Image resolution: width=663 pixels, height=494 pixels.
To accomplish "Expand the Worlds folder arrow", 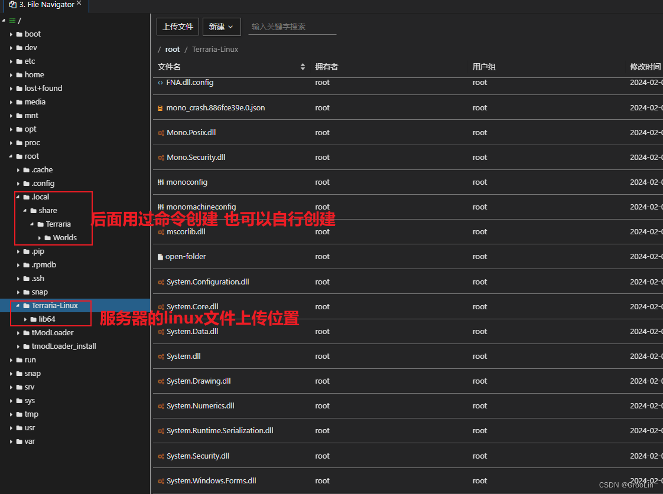I will click(40, 238).
